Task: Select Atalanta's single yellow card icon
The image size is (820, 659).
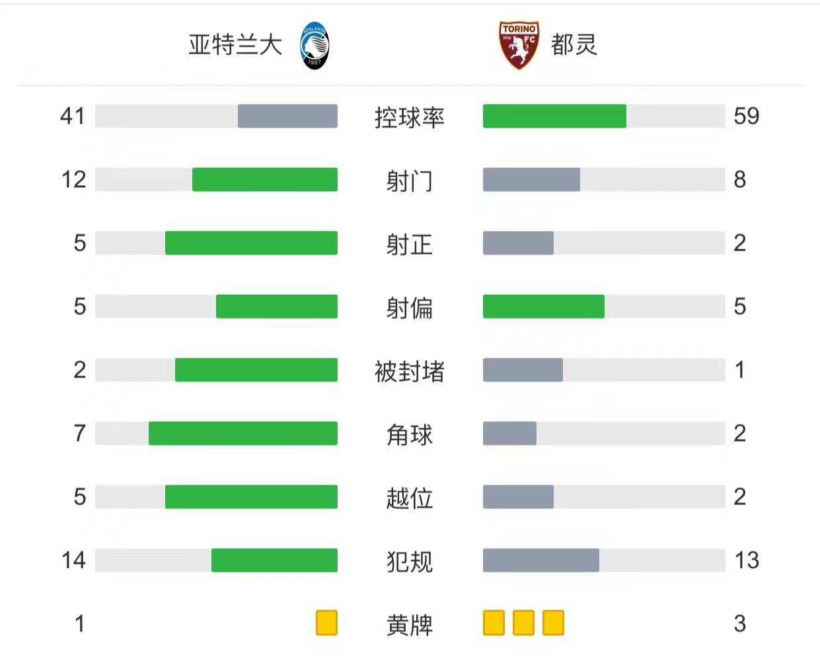Action: coord(326,623)
